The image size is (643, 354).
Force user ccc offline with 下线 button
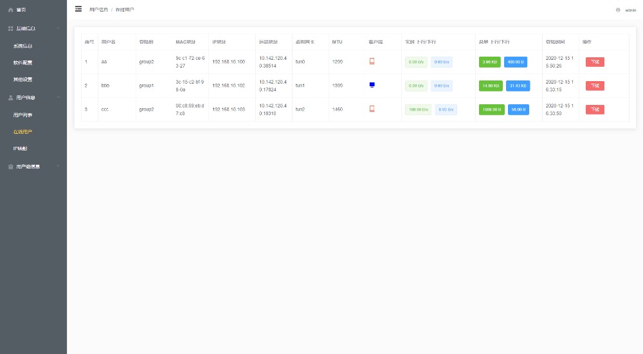pos(595,109)
